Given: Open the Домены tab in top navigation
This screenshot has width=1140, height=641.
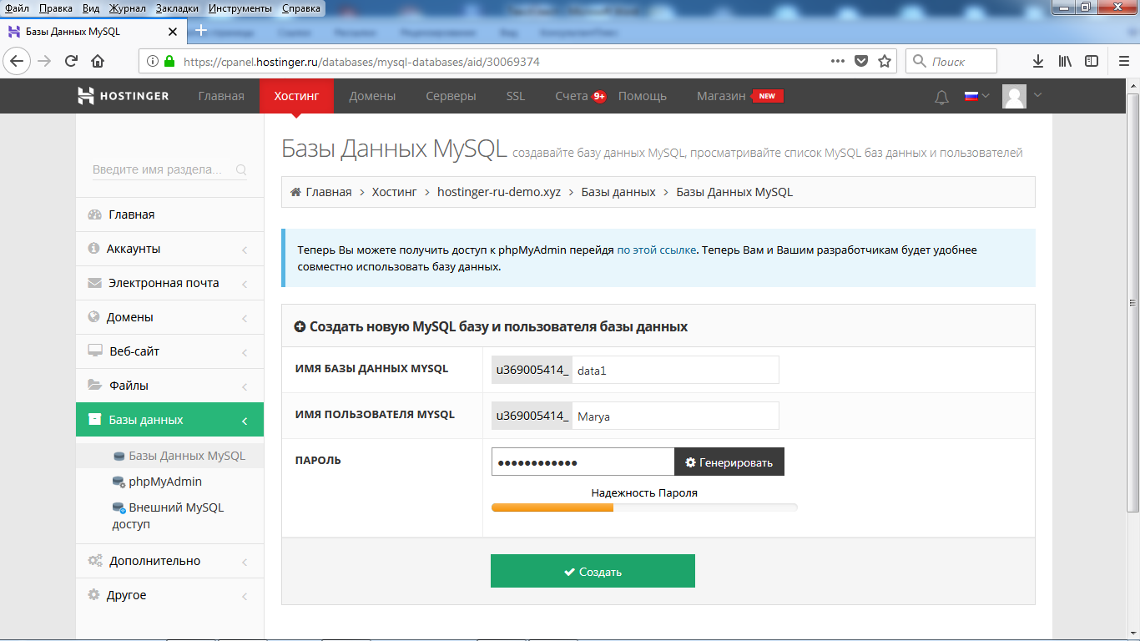Looking at the screenshot, I should tap(372, 96).
